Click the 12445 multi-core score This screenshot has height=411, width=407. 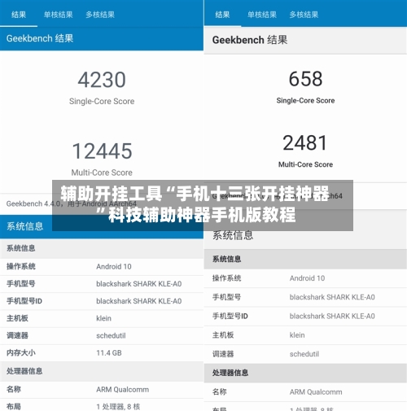(102, 151)
